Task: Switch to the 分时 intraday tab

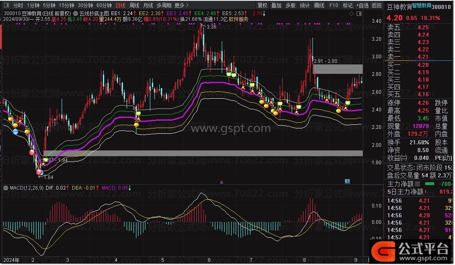Action: coord(18,5)
